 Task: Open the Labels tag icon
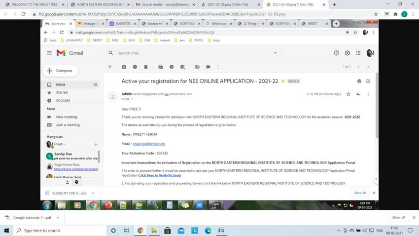208,67
